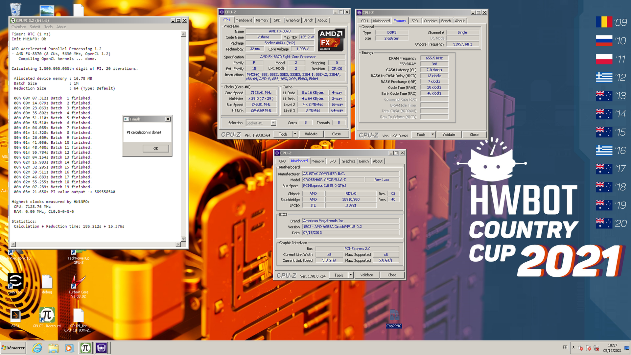Click the DRAM Frequency value 655.5 MHz
Image resolution: width=631 pixels, height=355 pixels.
(434, 58)
